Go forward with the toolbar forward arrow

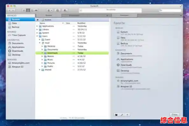pos(13,10)
